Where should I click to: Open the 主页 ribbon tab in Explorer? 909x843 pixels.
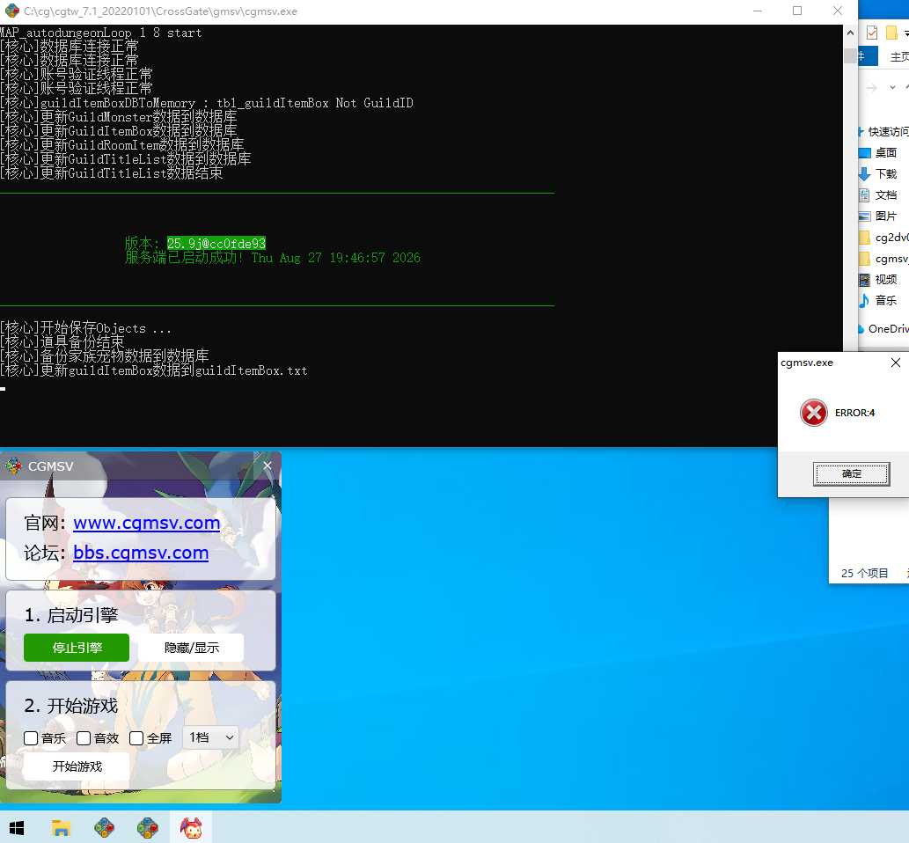(899, 57)
